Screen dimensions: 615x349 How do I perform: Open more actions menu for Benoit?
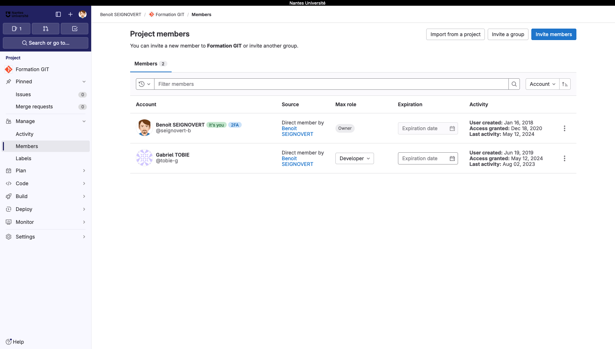(565, 128)
